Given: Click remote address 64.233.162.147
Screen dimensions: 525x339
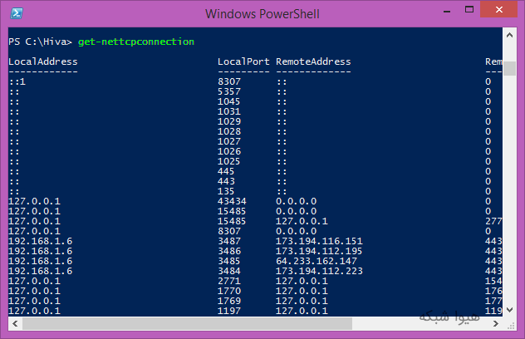Looking at the screenshot, I should tap(316, 260).
